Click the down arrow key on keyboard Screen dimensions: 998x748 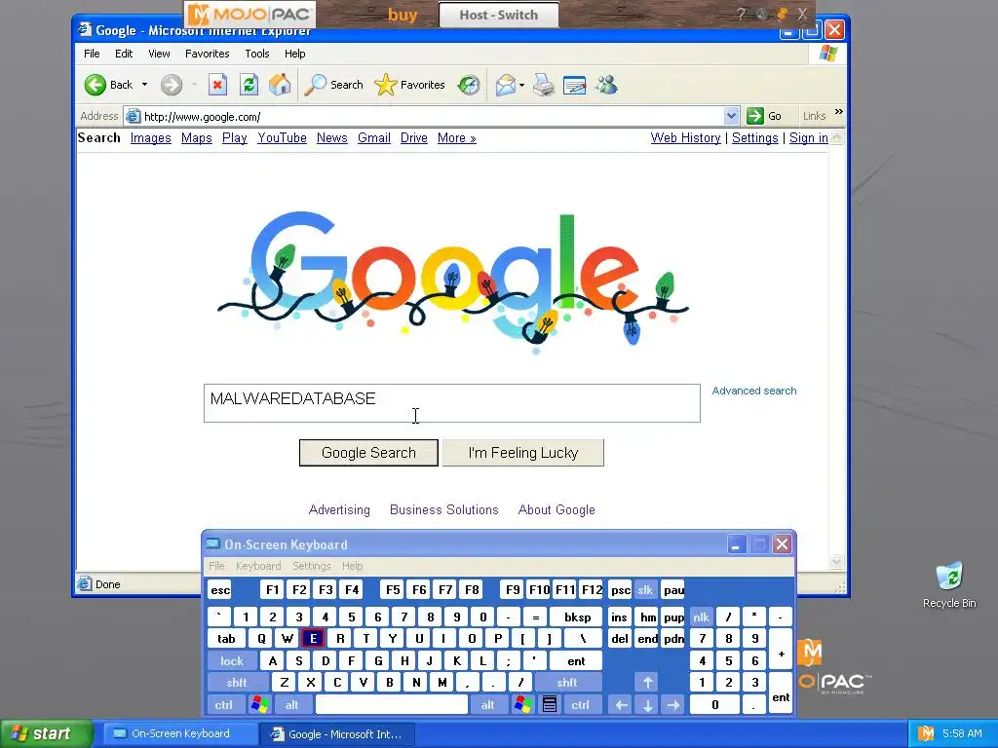(648, 705)
